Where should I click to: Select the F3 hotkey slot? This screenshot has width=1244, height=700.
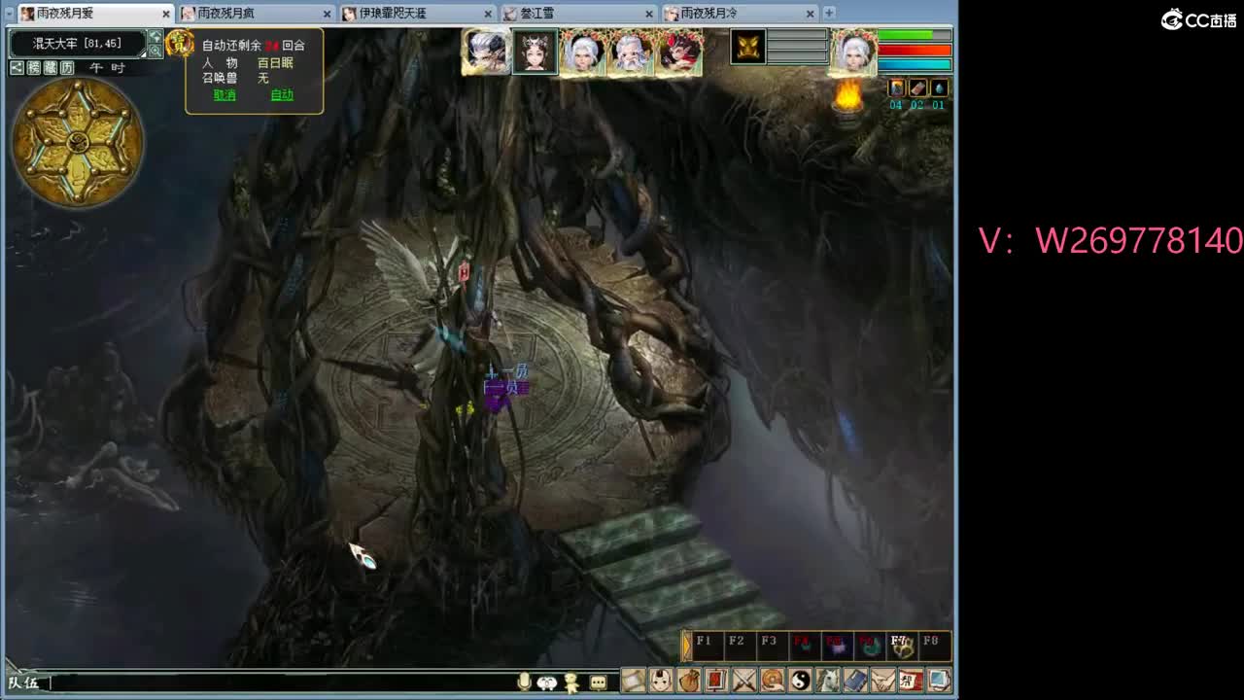click(773, 646)
